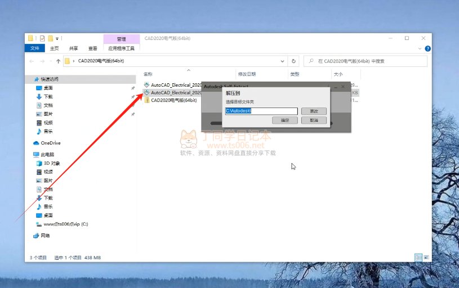This screenshot has height=288, width=459.
Task: Sort by the 名称 column header
Action: pyautogui.click(x=148, y=74)
